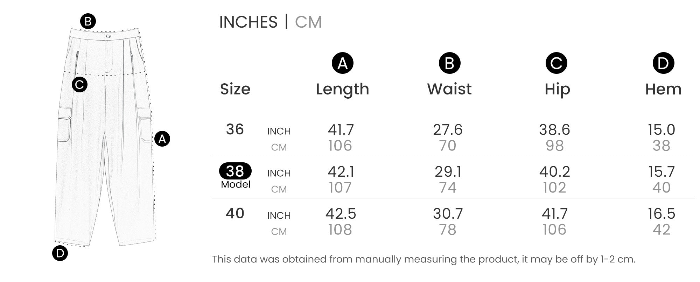Click the manual measurement disclaimer text
The height and width of the screenshot is (282, 700).
(423, 259)
